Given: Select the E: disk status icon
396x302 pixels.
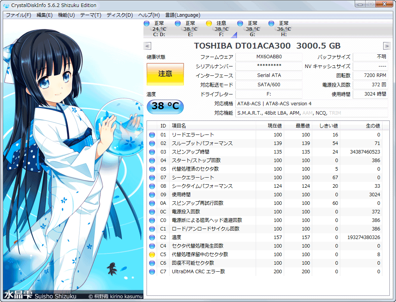Looking at the screenshot, I should pyautogui.click(x=178, y=23).
